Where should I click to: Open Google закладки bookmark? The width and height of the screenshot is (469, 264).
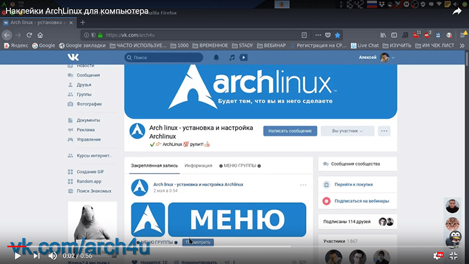(x=82, y=46)
